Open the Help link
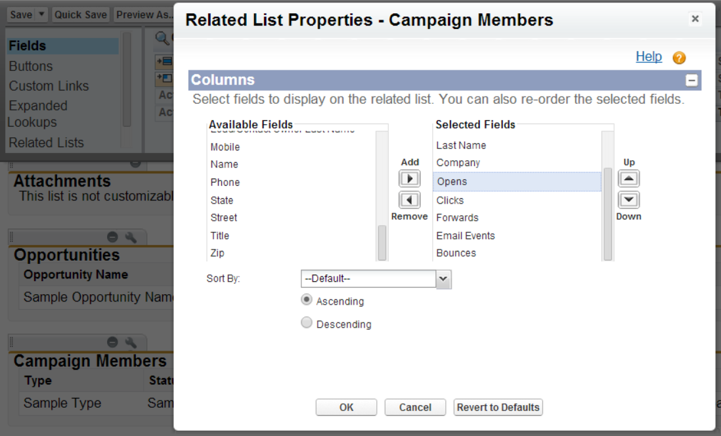Screen dimensions: 721x436 (649, 57)
